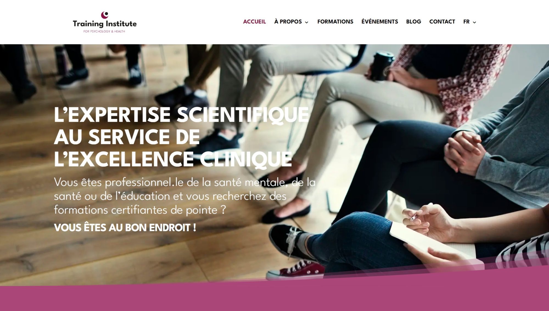549x311 pixels.
Task: Visit the Blog section
Action: pos(413,22)
